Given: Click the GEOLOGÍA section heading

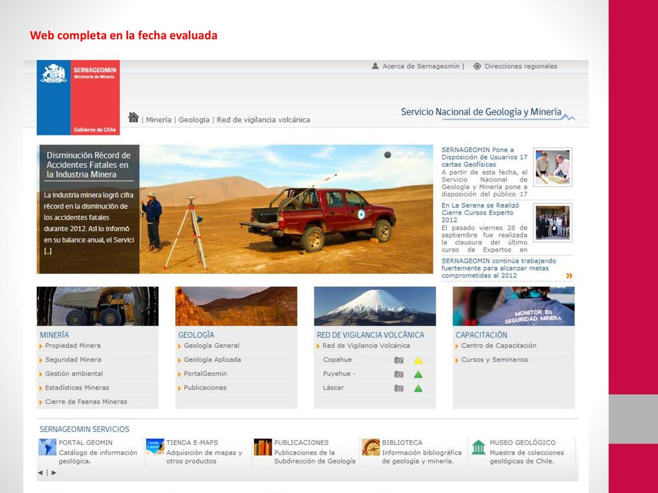Looking at the screenshot, I should (x=196, y=335).
